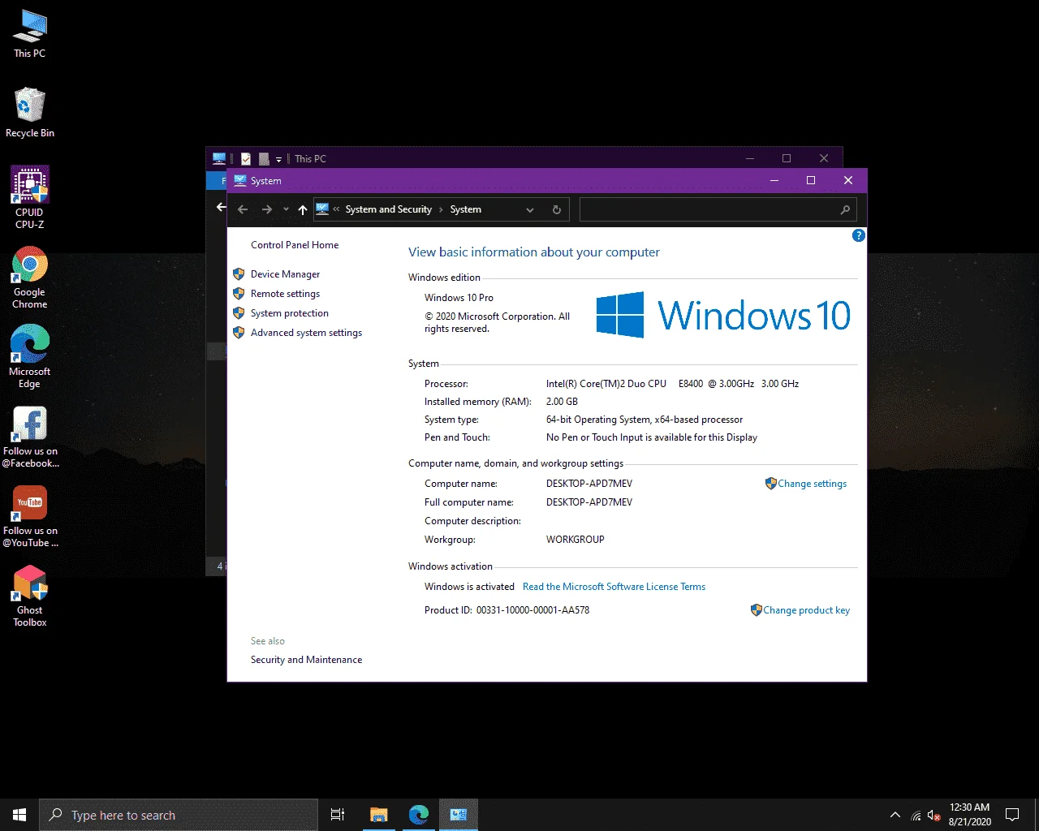This screenshot has height=831, width=1039.
Task: Launch Google Chrome from desktop
Action: (30, 278)
